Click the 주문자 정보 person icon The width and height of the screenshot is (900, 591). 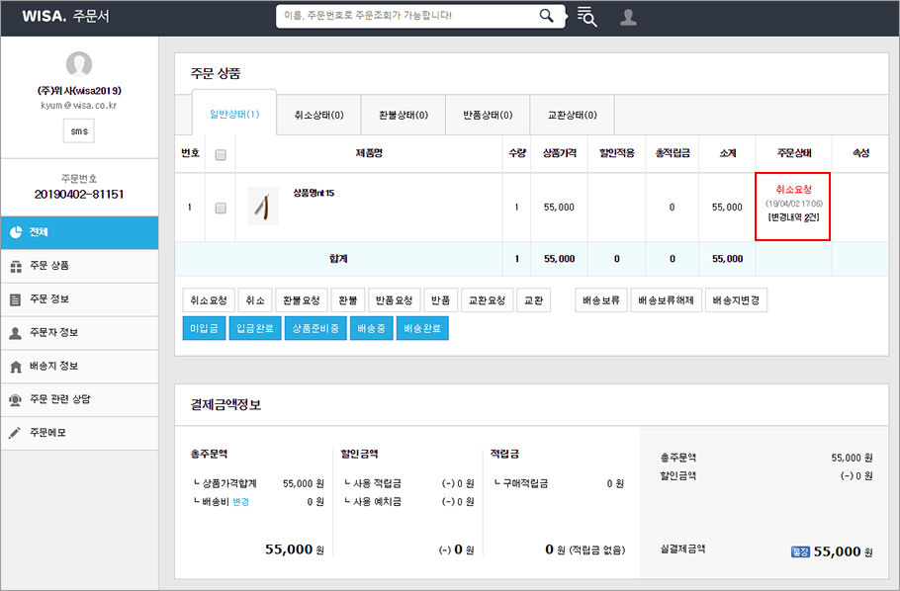(16, 333)
